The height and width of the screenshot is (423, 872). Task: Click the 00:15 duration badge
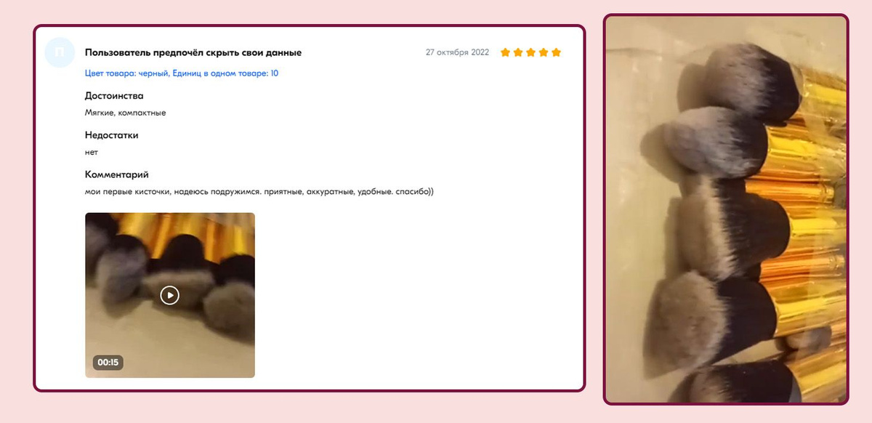[x=108, y=362]
